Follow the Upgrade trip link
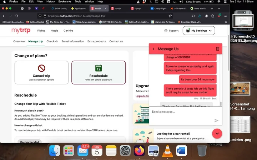 tap(142, 96)
